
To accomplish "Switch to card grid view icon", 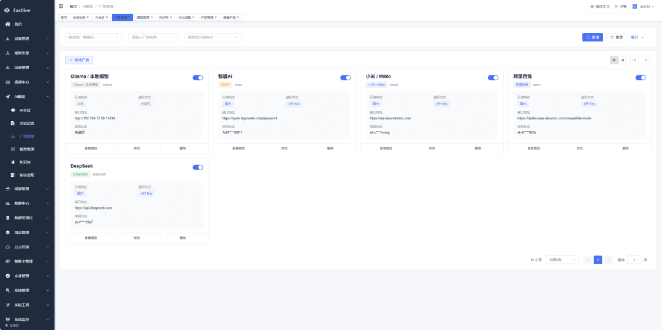I will 614,60.
